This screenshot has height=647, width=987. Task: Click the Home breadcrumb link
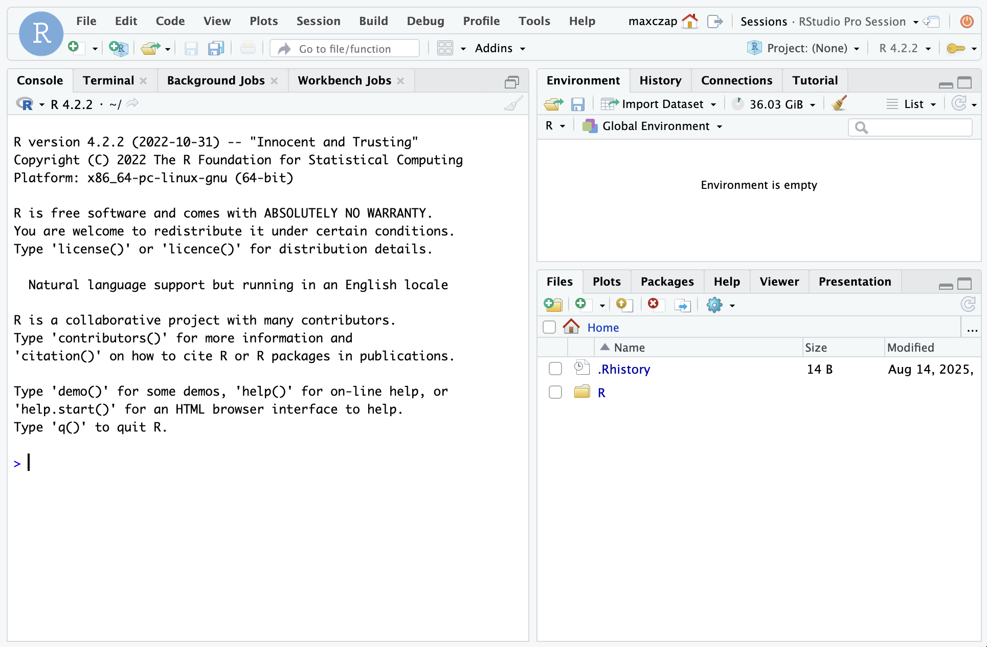point(603,328)
